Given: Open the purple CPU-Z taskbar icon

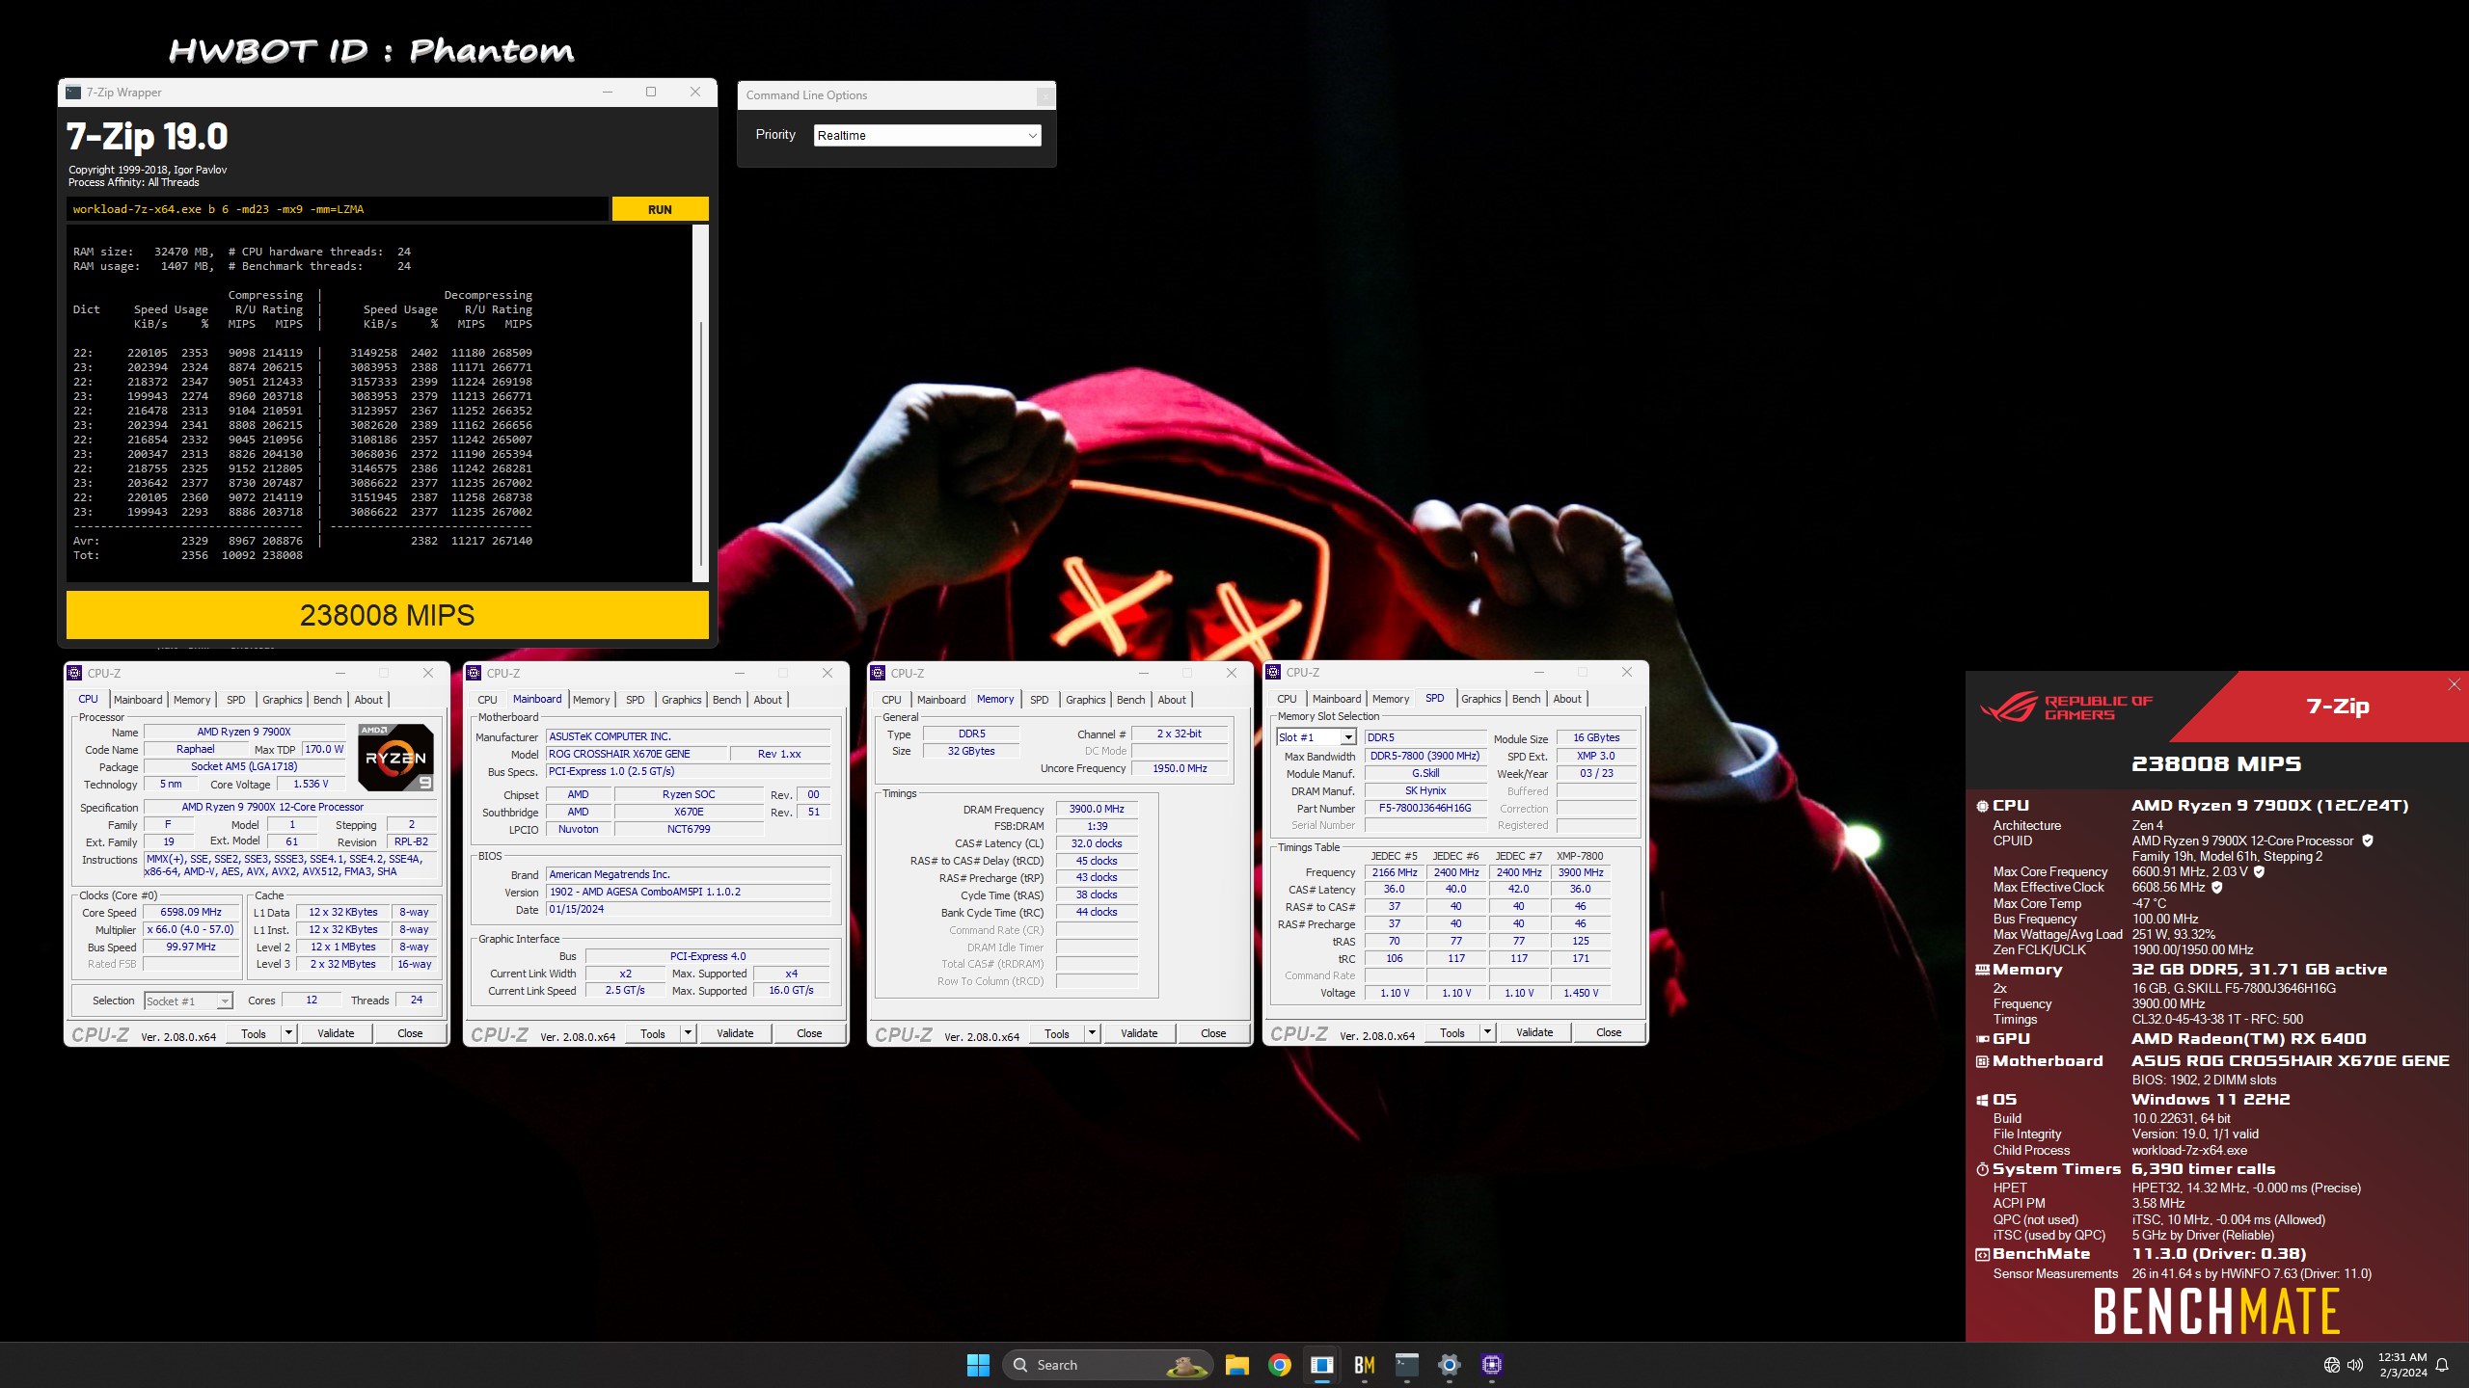Looking at the screenshot, I should pyautogui.click(x=1491, y=1365).
